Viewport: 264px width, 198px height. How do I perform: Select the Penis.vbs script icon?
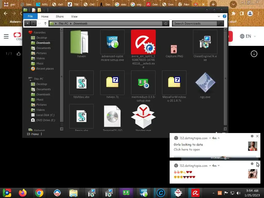(81, 116)
